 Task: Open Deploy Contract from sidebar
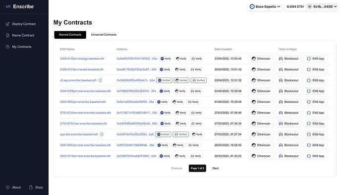(x=21, y=24)
